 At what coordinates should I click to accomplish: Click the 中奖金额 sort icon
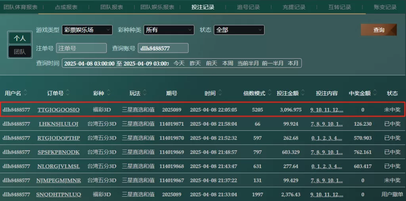[x=375, y=93]
